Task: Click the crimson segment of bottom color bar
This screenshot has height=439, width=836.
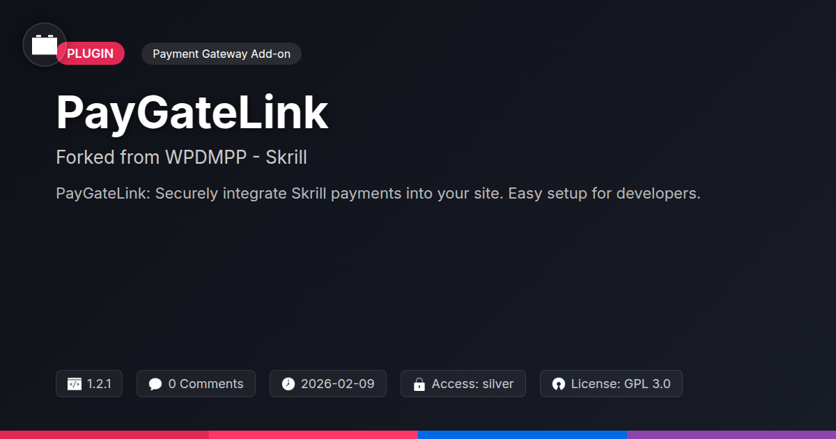Action: pos(104,435)
